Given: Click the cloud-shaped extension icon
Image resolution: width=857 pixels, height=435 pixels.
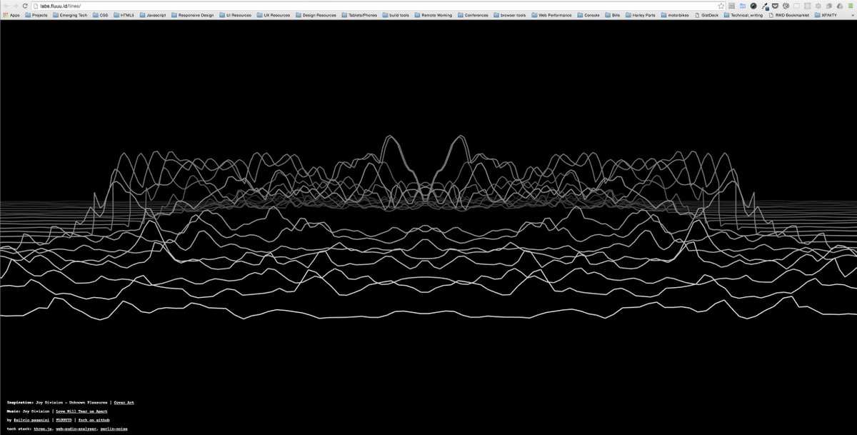Looking at the screenshot, I should coord(840,6).
